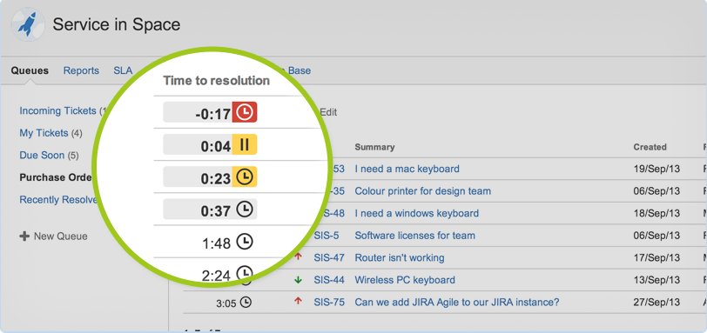This screenshot has width=707, height=333.
Task: Open the SLA tab
Action: [x=123, y=70]
